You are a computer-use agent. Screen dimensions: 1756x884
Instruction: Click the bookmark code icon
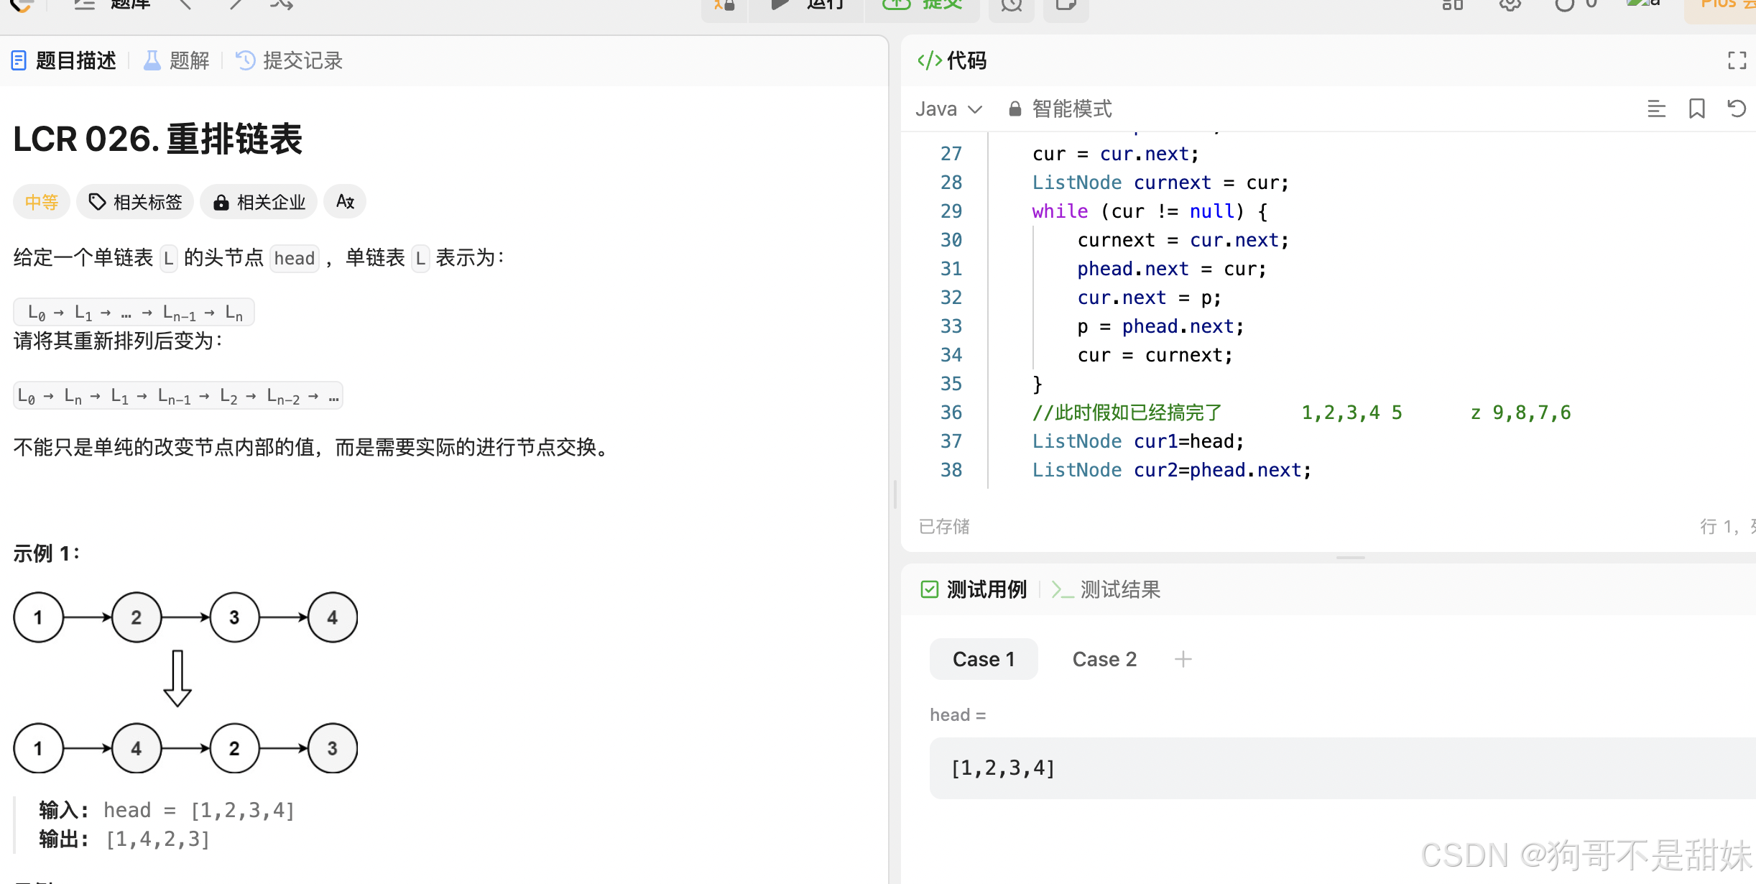pos(1696,109)
